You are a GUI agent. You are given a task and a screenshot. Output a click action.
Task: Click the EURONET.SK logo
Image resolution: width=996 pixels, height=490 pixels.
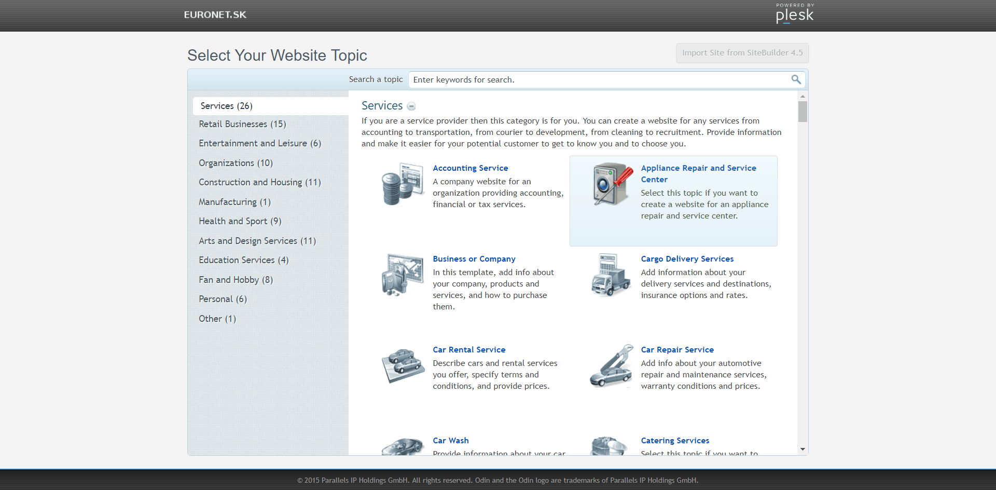tap(215, 15)
